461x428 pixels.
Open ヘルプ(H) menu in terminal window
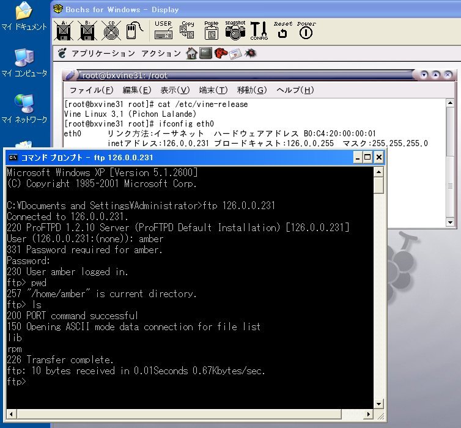(x=295, y=90)
